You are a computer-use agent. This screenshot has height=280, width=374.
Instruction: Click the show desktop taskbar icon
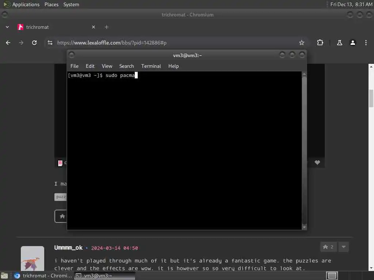(x=4, y=276)
